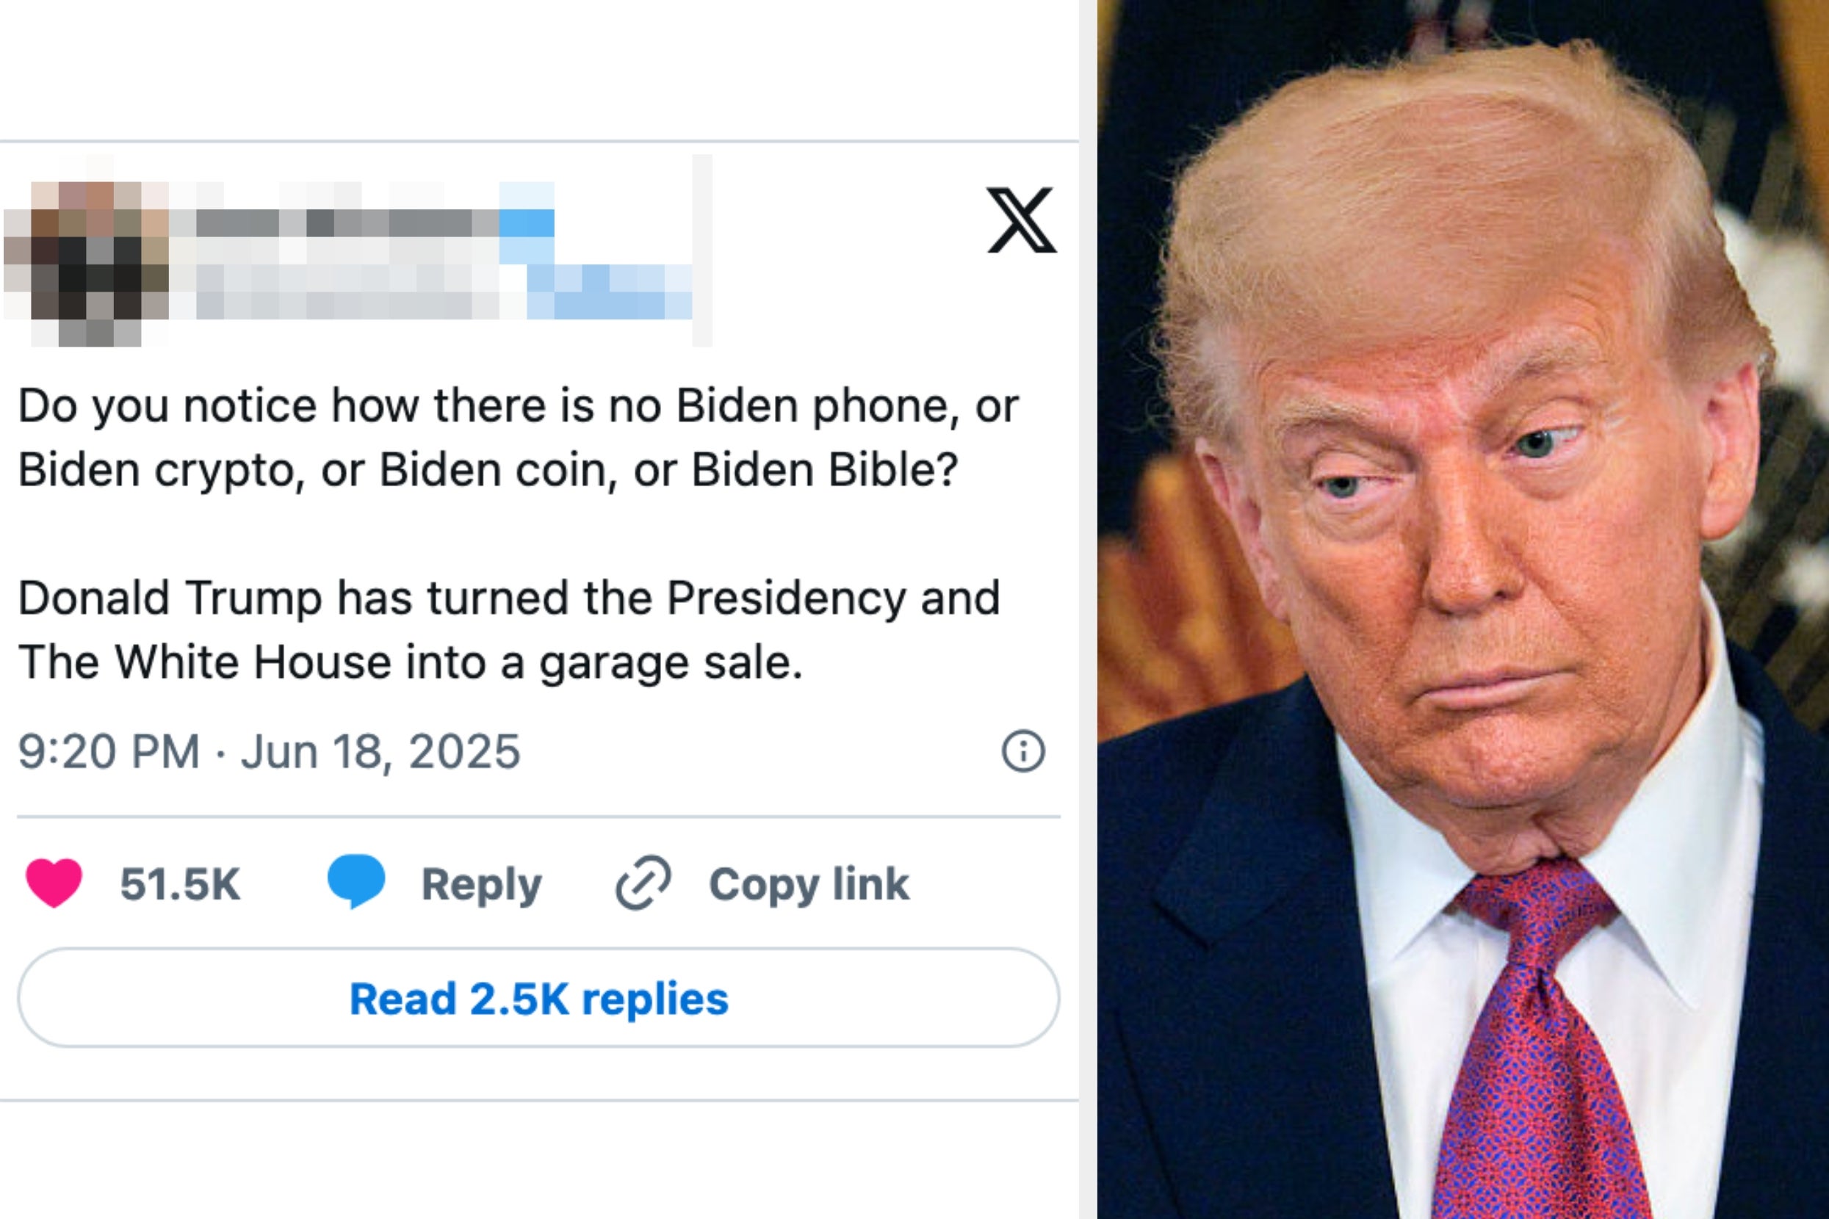Viewport: 1829px width, 1219px height.
Task: Click the Copy link text
Action: point(809,884)
